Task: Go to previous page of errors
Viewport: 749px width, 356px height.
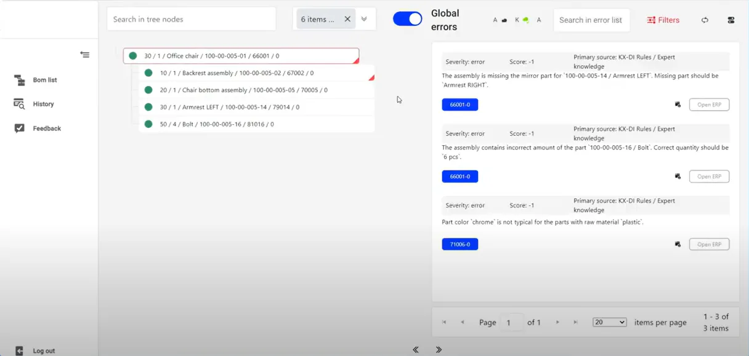Action: coord(463,322)
